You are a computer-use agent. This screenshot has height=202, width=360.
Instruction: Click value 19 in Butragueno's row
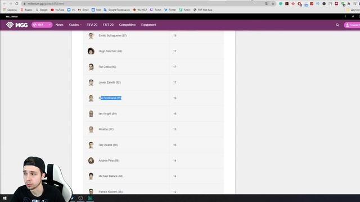coord(175,35)
